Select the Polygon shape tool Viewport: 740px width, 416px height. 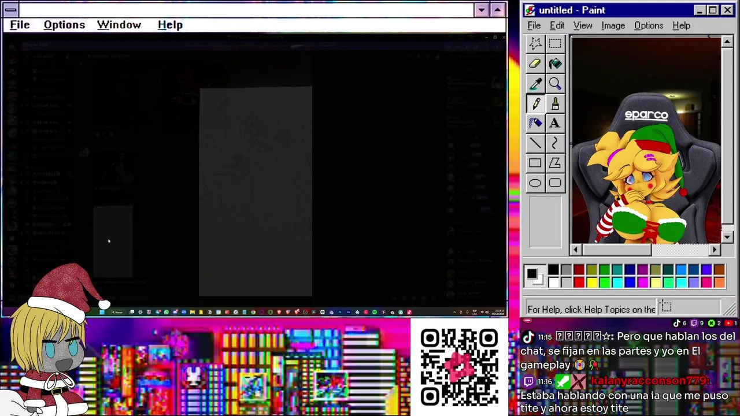[555, 163]
